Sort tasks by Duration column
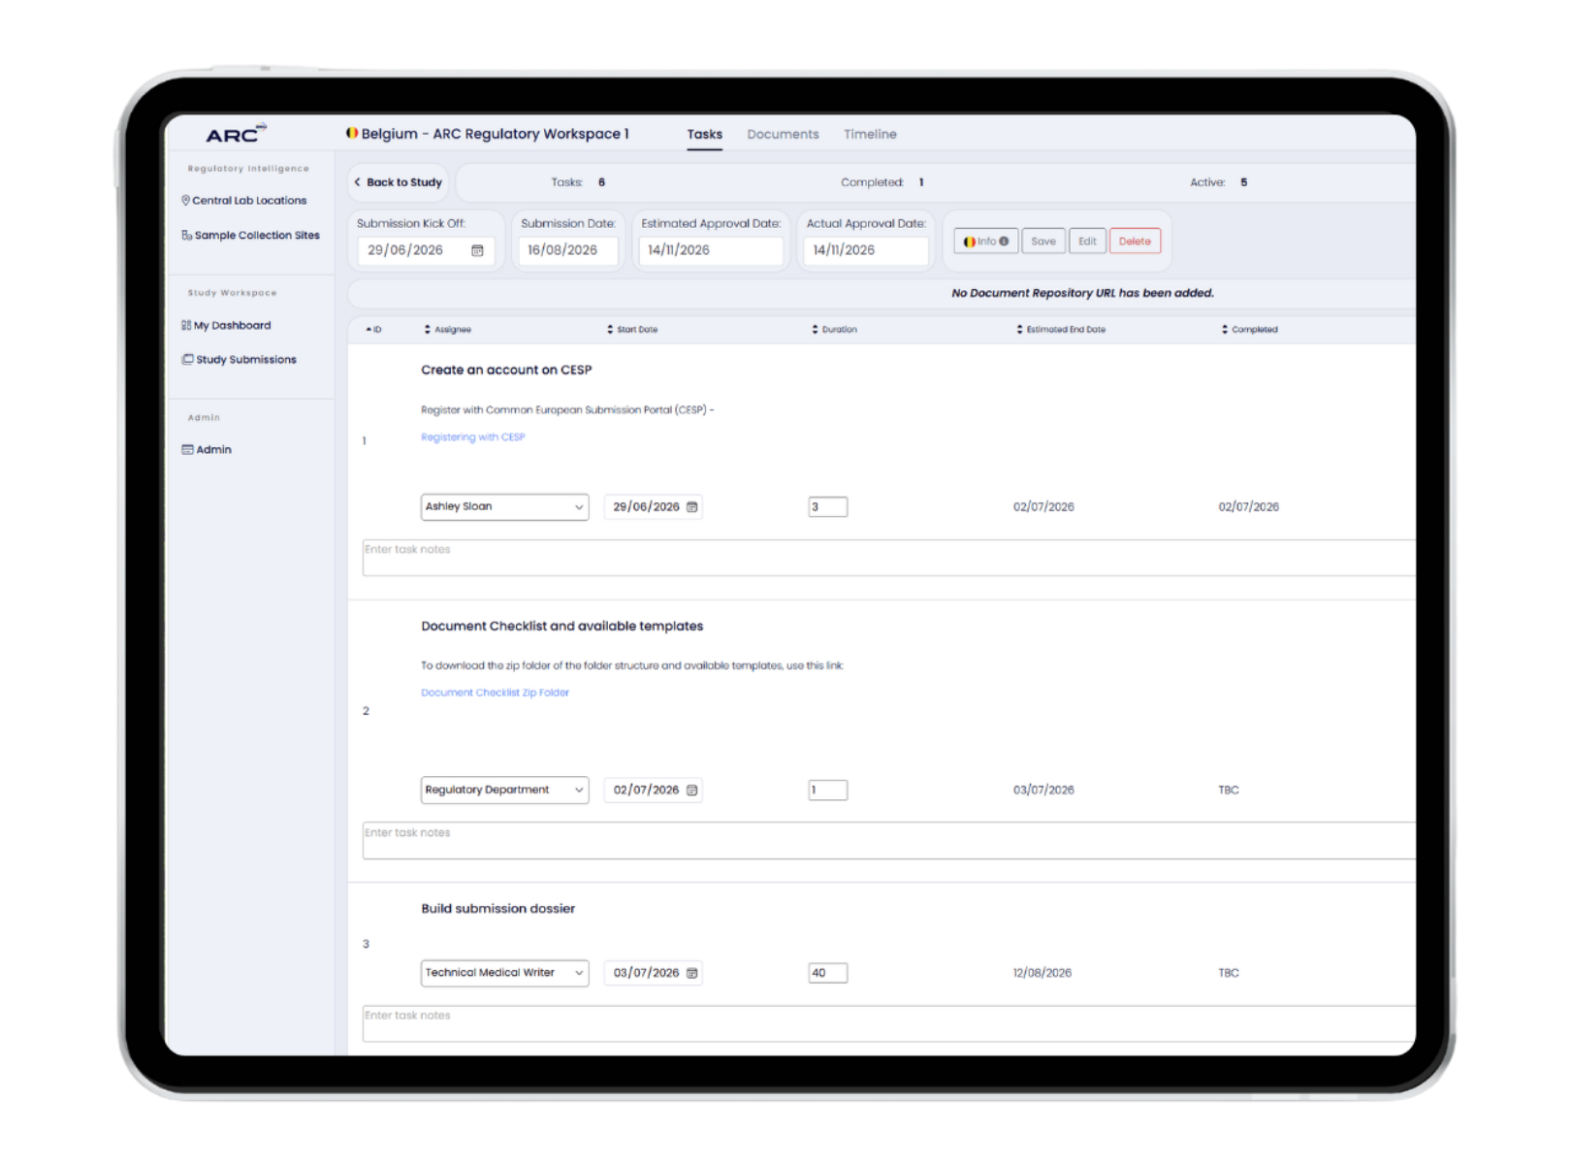Screen dimensions: 1571x1164 click(834, 330)
